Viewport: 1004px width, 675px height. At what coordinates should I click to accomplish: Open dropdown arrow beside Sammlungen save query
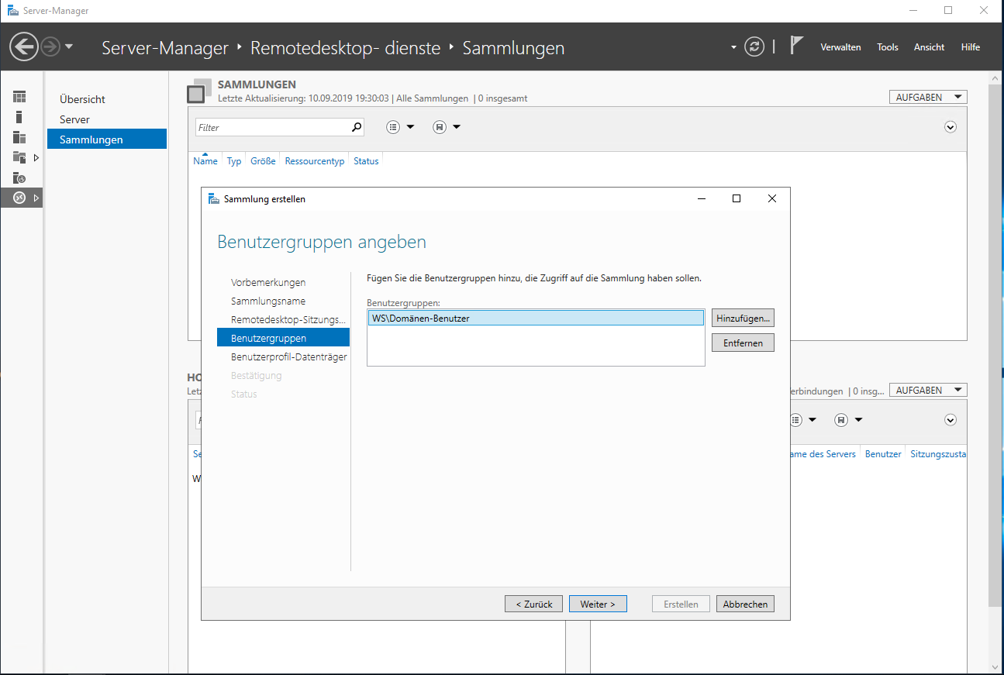coord(457,127)
